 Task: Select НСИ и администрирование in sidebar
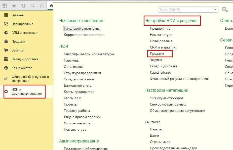click(x=26, y=91)
